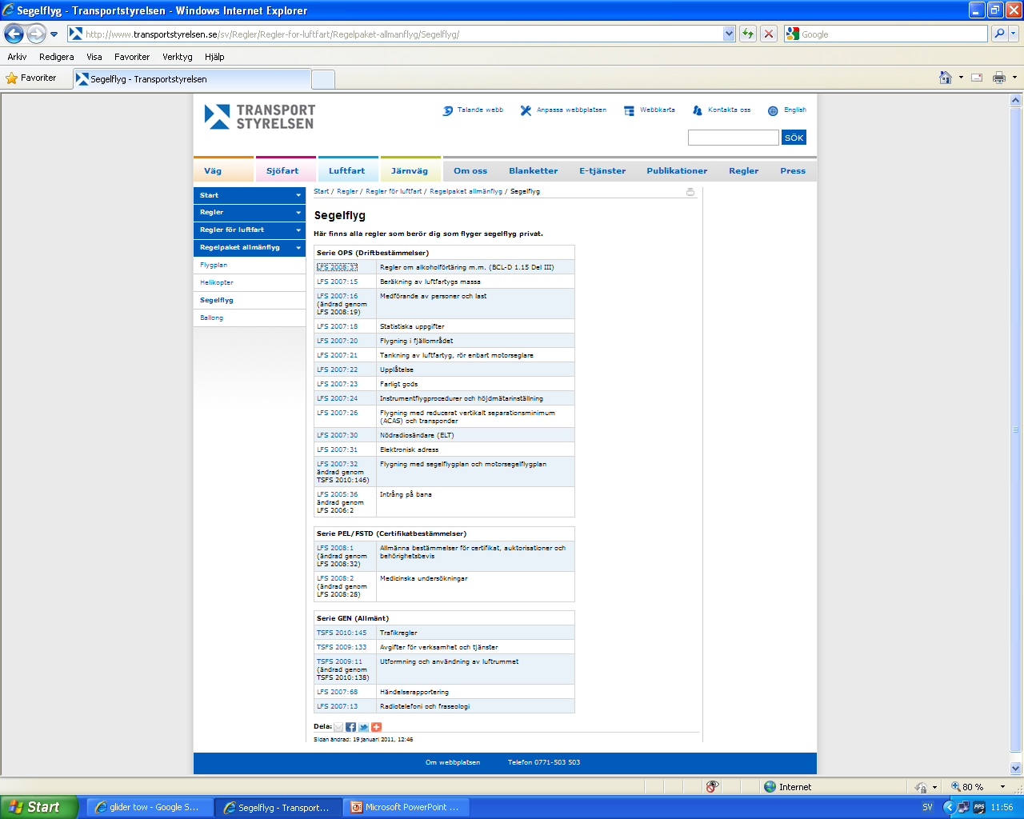Click the browser Back arrow button

(x=14, y=34)
